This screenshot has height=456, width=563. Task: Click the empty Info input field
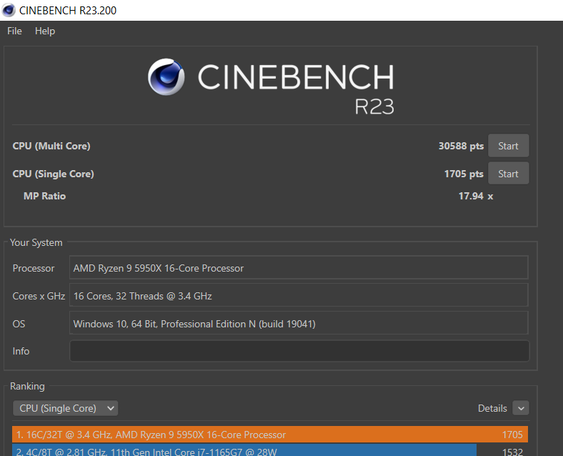(299, 351)
